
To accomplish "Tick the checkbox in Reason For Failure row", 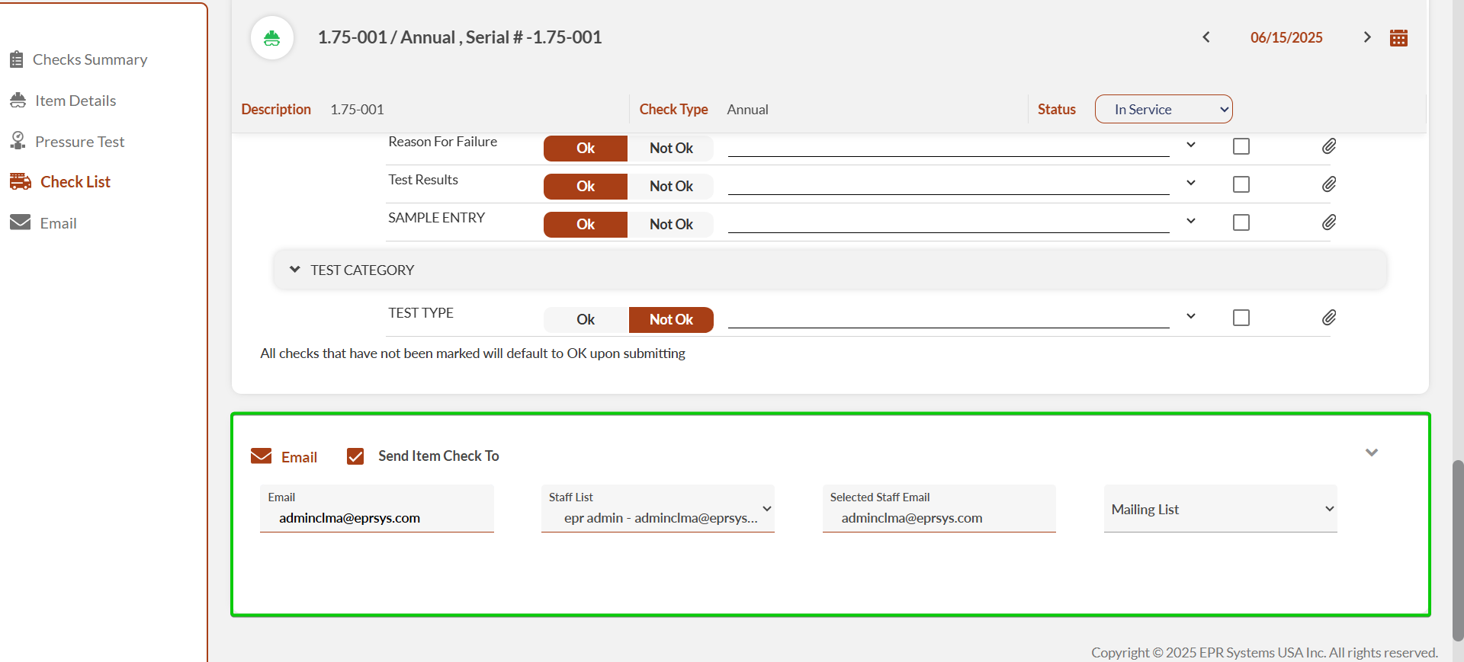I will 1241,146.
